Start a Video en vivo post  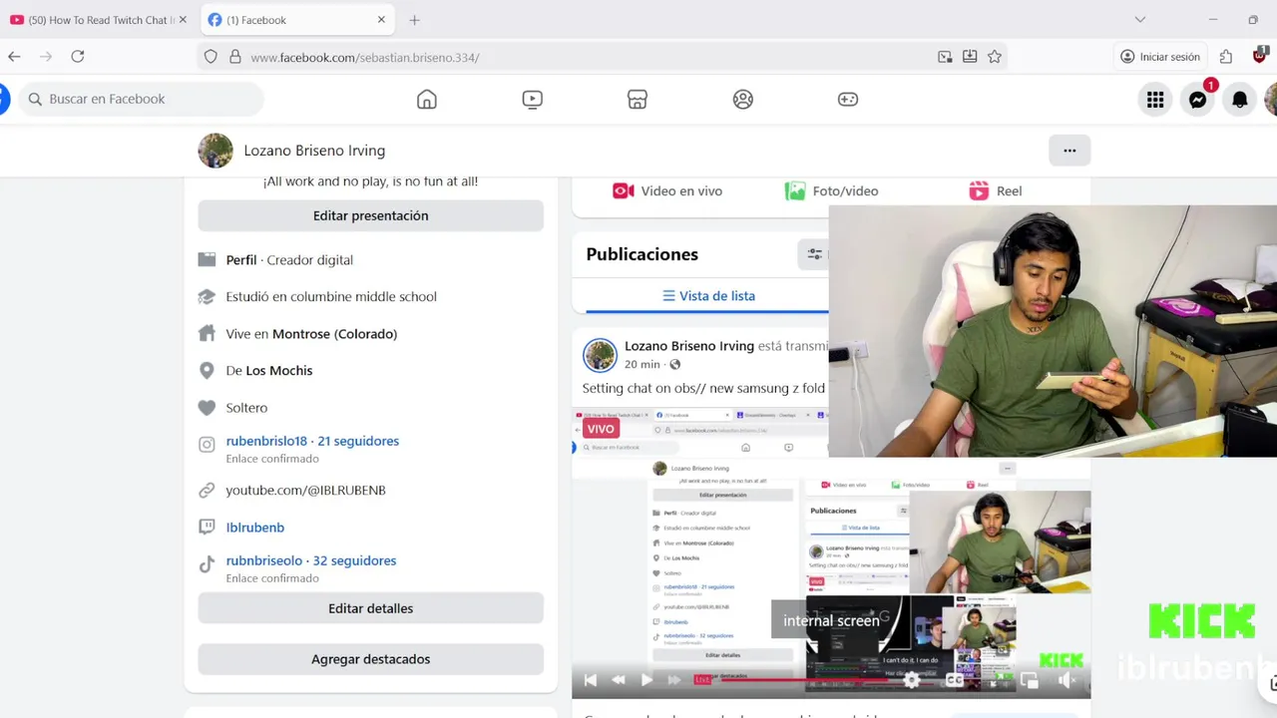coord(667,190)
